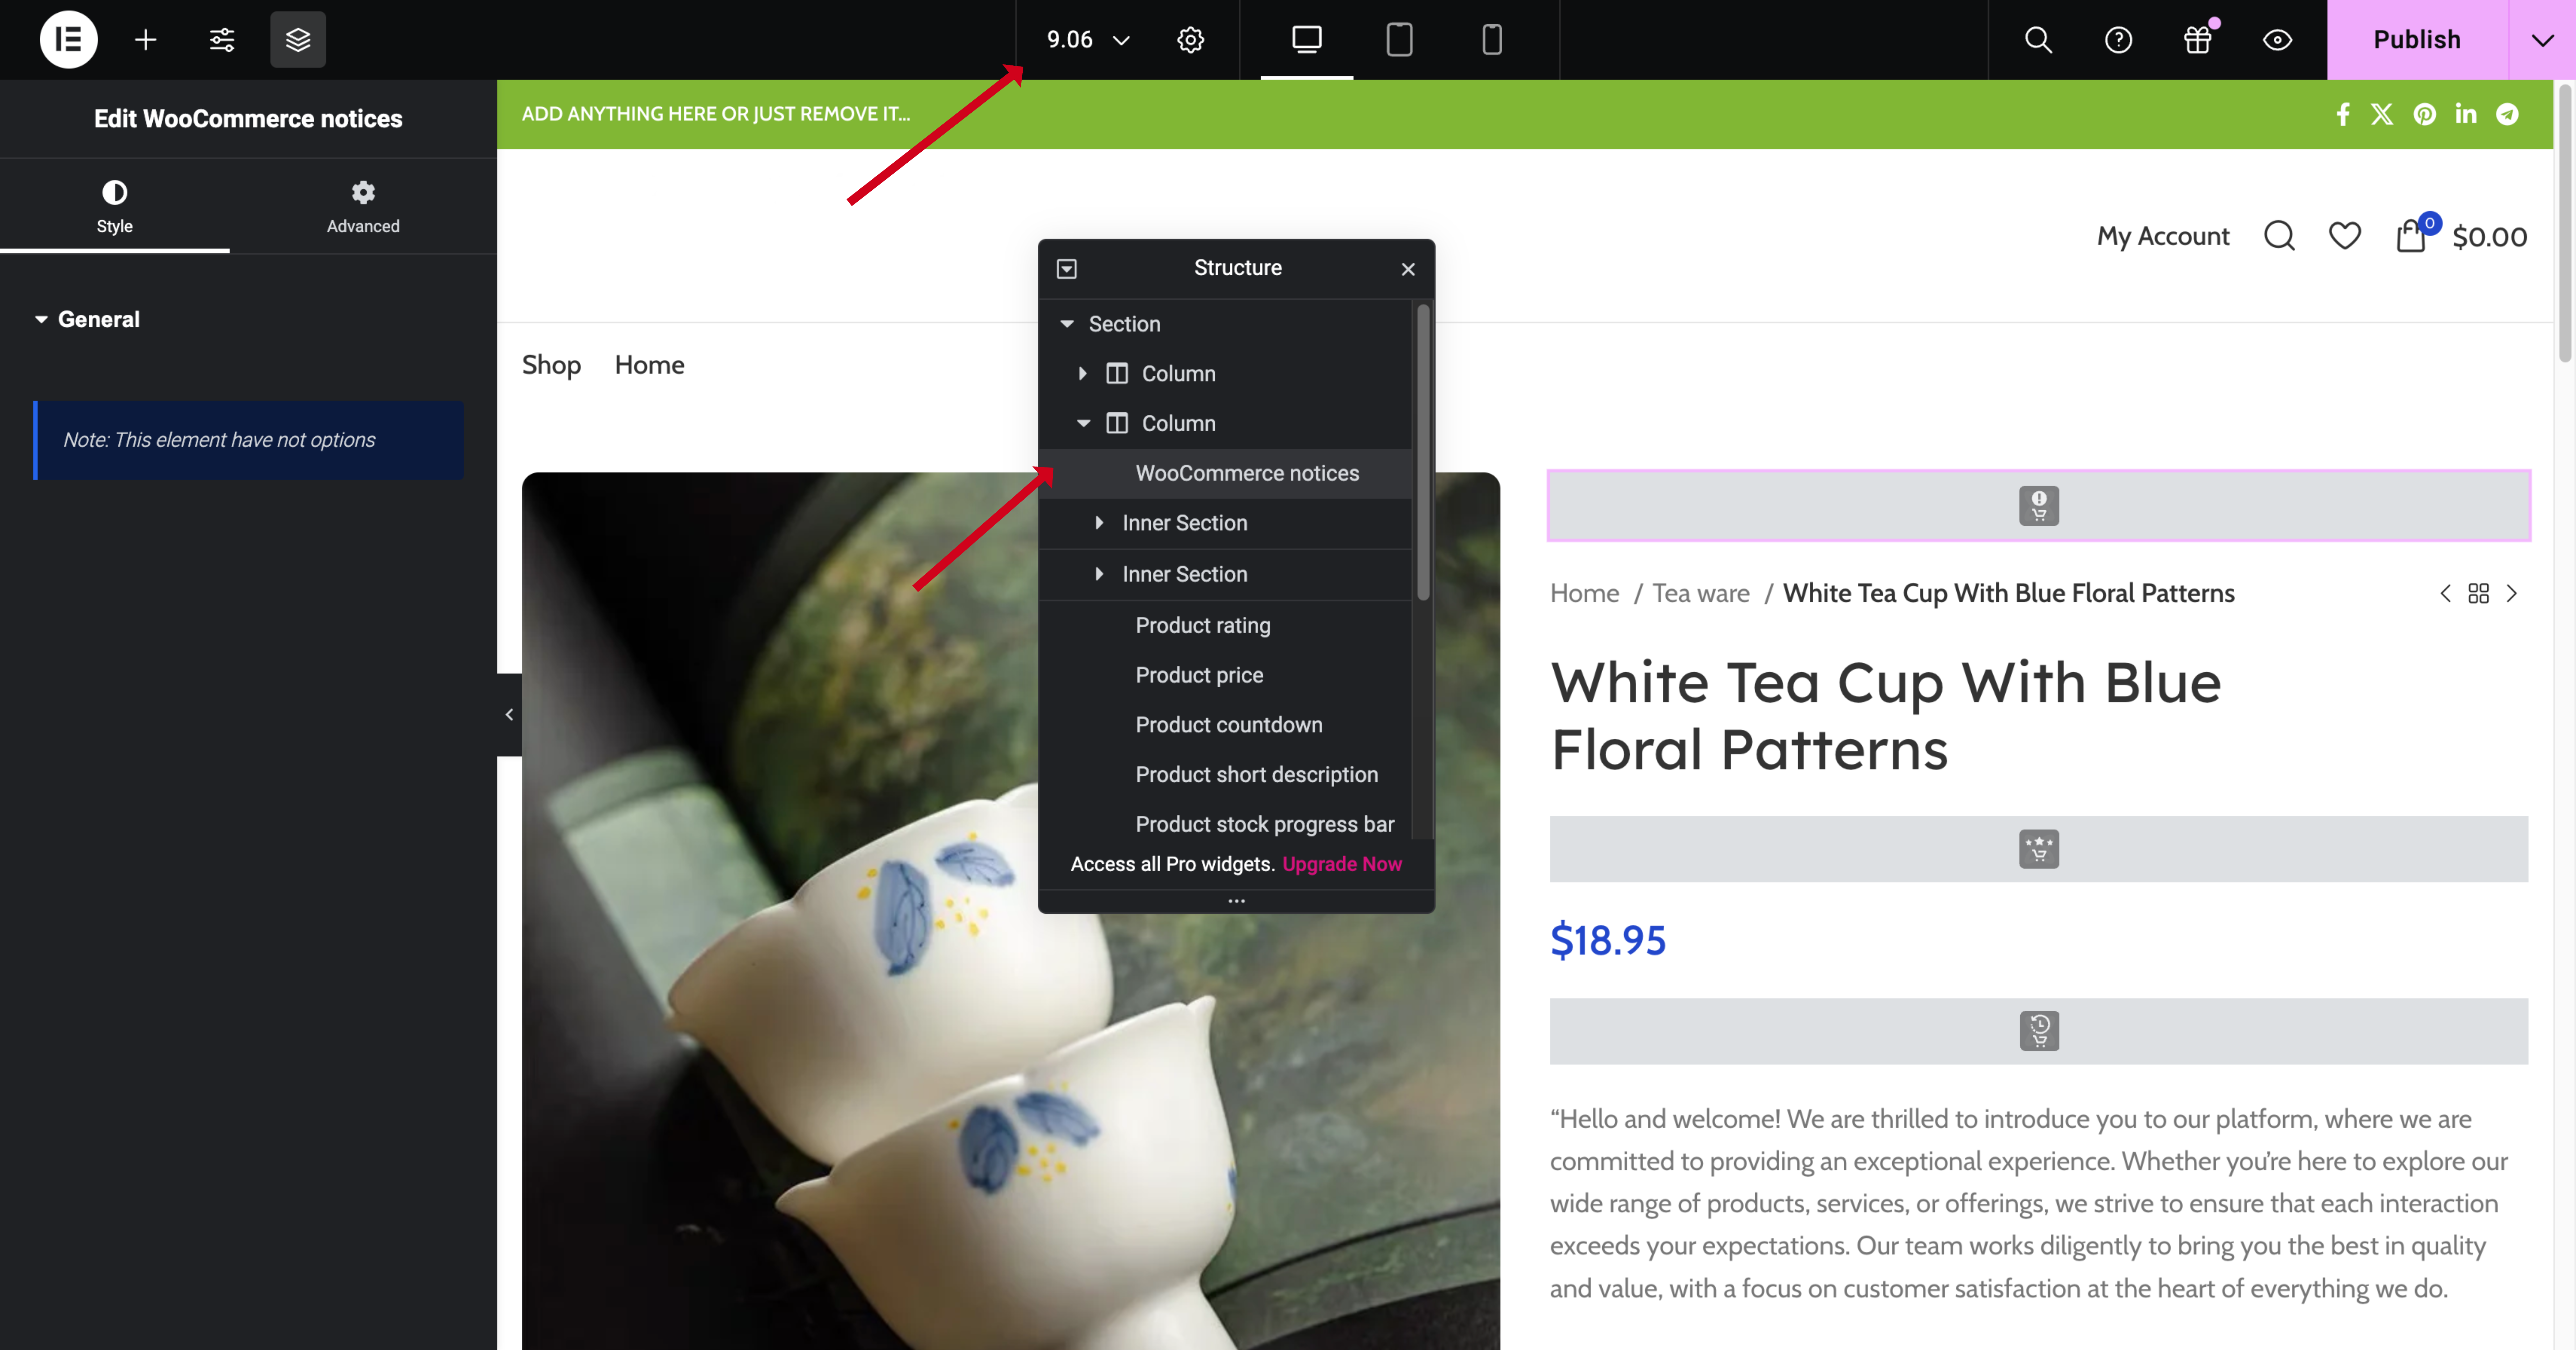
Task: Open the X social icon
Action: point(2382,114)
